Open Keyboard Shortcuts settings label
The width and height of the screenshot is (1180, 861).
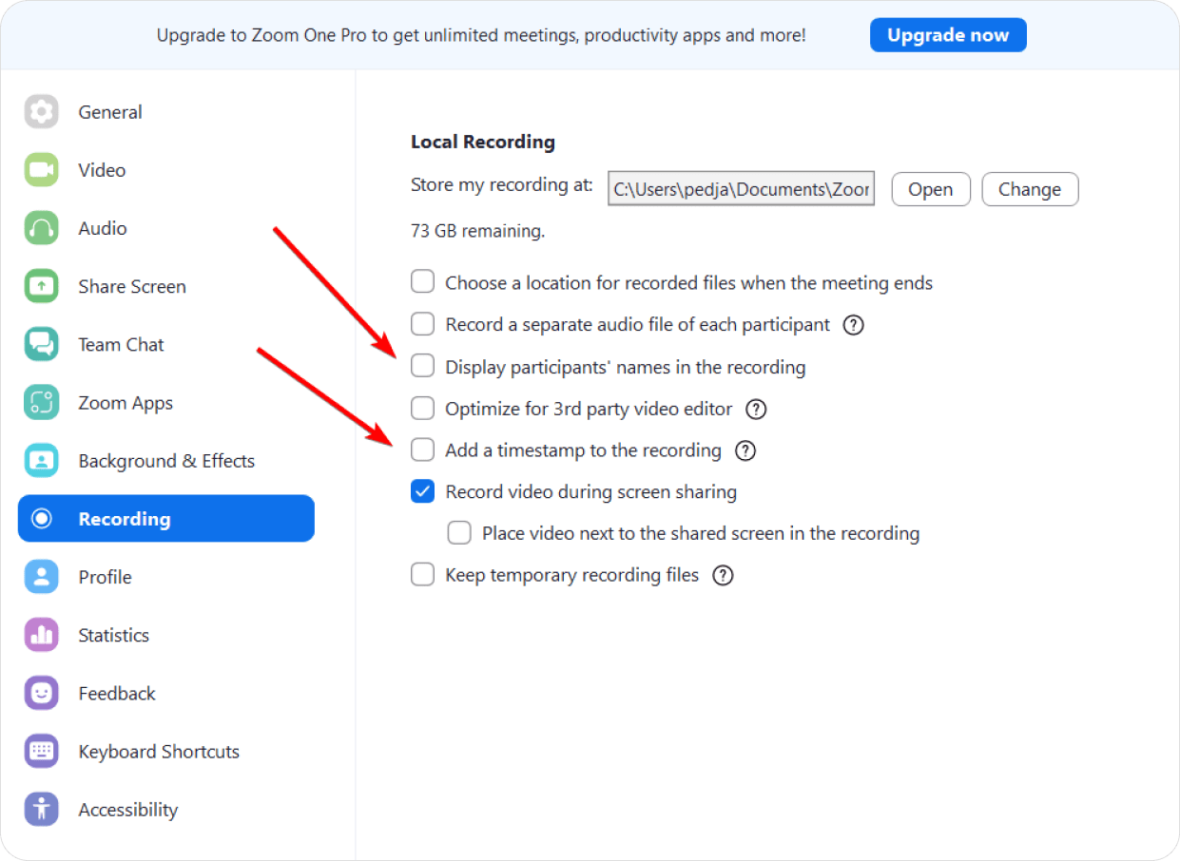click(159, 752)
